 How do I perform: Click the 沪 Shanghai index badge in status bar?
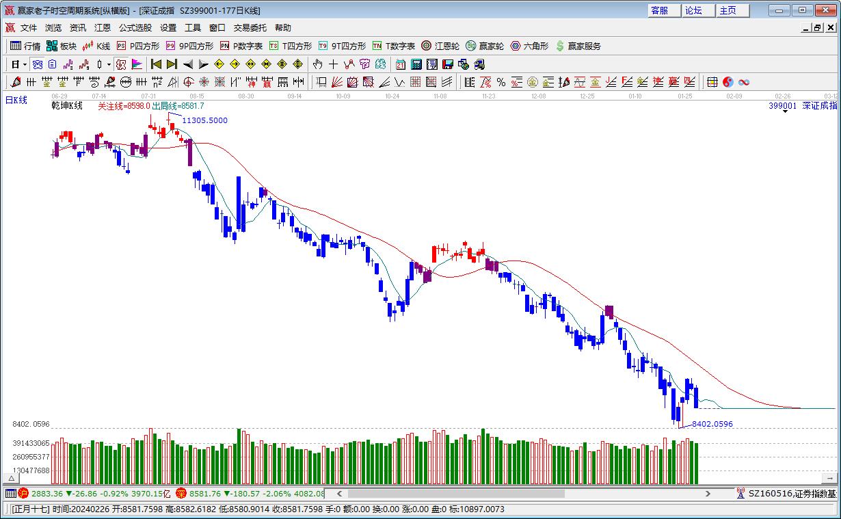click(23, 493)
